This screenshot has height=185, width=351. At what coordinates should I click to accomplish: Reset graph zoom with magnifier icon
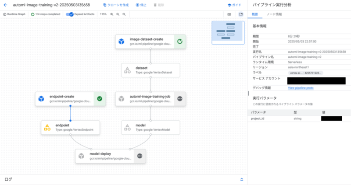coord(124,14)
